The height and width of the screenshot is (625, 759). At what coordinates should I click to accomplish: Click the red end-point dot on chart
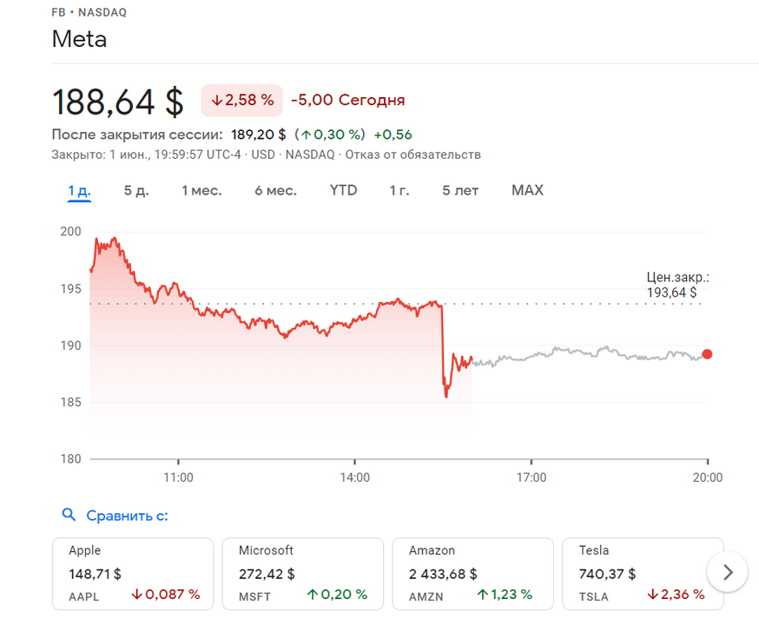point(707,354)
